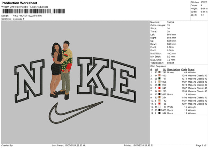Click the dark green swatch in stop 3
The height and width of the screenshot is (148, 209).
[x=160, y=79]
